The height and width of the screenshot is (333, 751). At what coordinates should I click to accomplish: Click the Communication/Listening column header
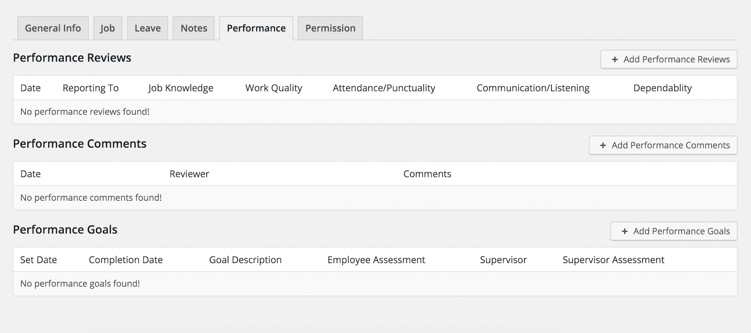(533, 88)
